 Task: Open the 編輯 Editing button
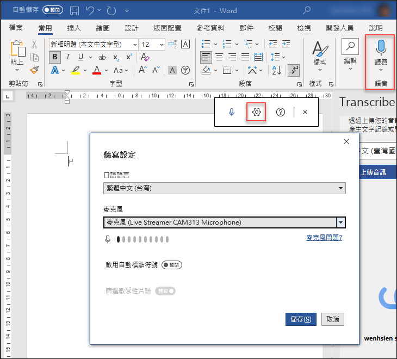[350, 55]
